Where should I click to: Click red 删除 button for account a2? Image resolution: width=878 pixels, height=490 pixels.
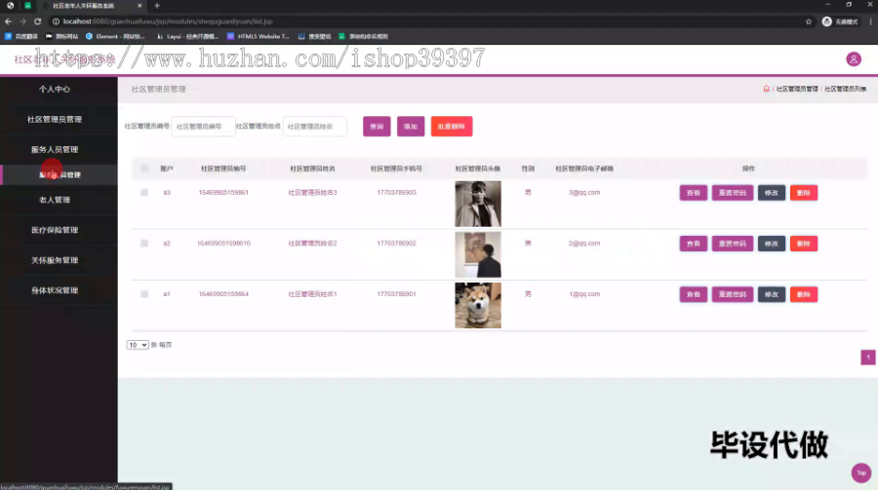tap(804, 244)
